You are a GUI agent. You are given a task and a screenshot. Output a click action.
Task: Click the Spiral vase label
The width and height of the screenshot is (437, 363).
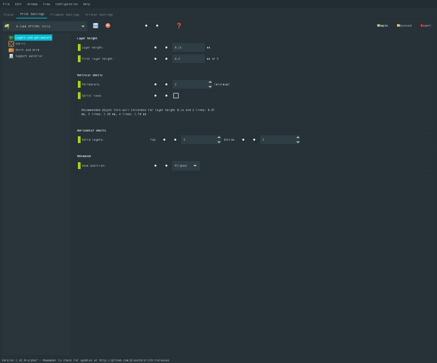(92, 96)
